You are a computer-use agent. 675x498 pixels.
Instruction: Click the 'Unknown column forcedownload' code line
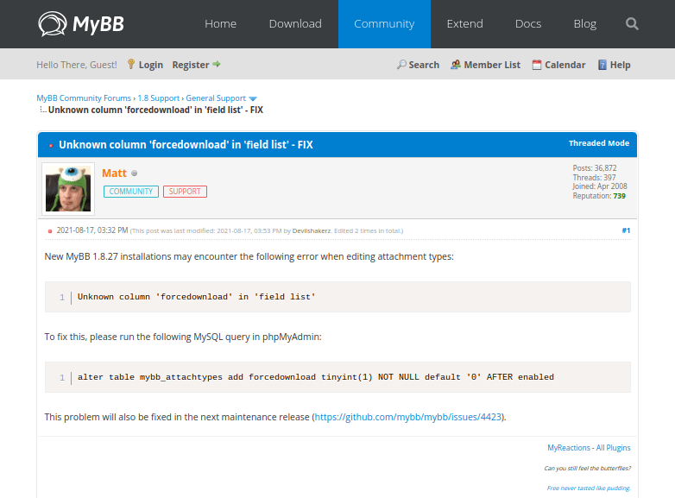[x=196, y=297]
